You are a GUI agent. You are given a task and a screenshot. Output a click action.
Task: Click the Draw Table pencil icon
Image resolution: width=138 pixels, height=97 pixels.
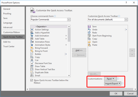click(32, 66)
